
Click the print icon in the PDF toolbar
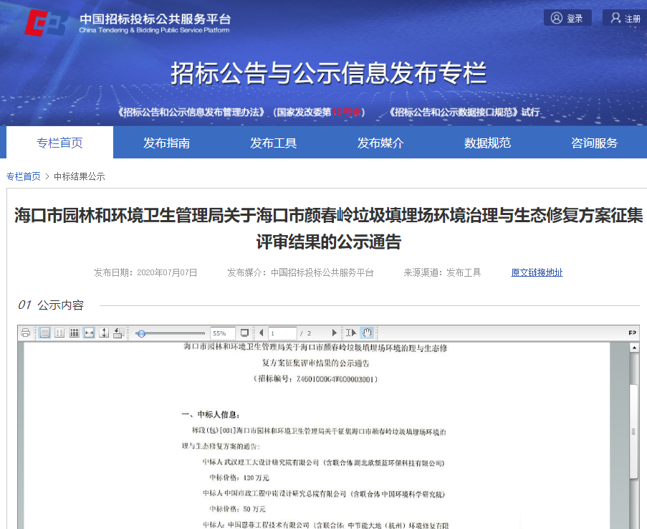(25, 333)
